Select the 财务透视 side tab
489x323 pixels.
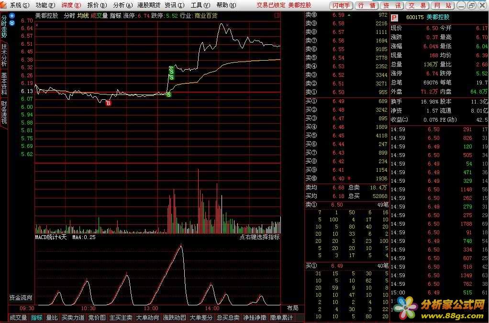click(4, 112)
